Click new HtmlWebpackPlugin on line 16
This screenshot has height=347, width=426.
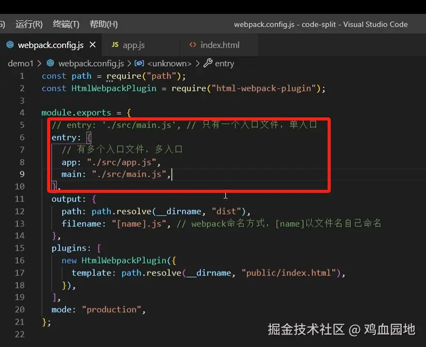click(x=114, y=261)
